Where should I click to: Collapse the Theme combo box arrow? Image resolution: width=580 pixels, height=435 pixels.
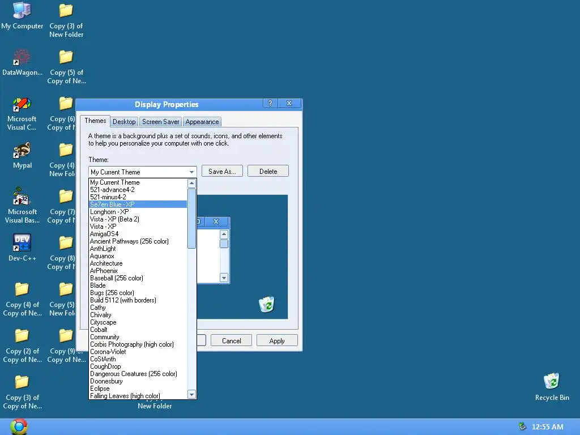[191, 172]
